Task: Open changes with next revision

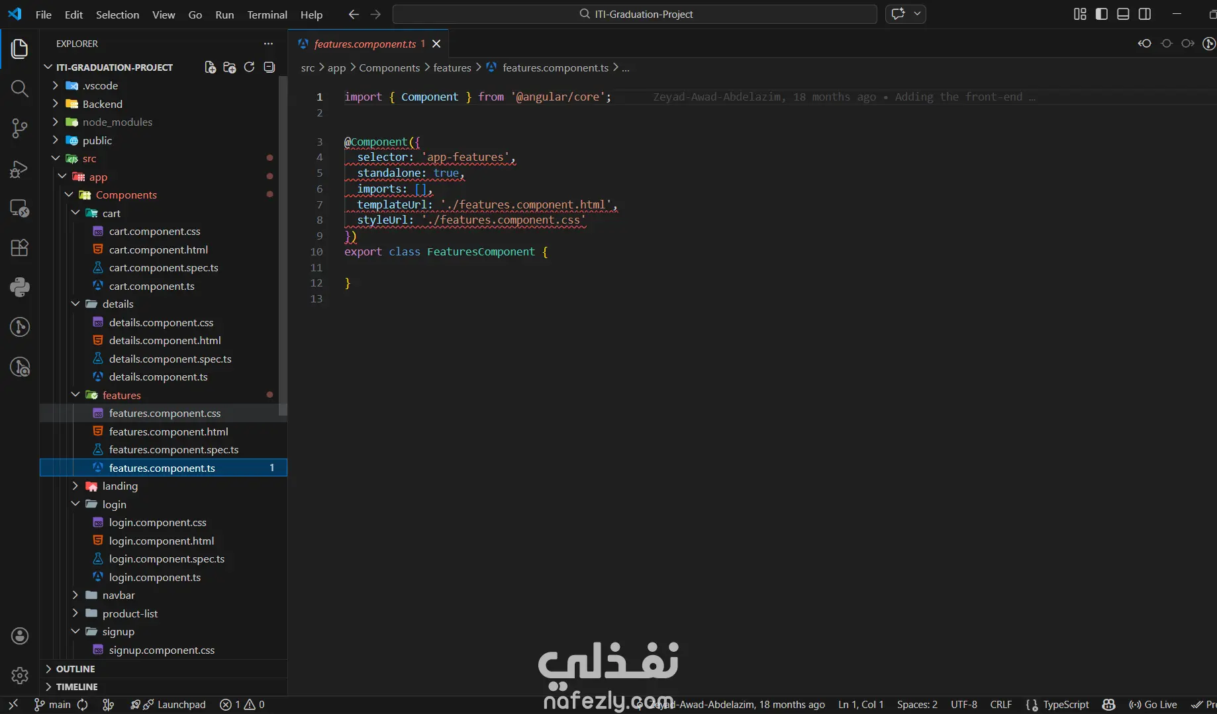Action: 1188,44
